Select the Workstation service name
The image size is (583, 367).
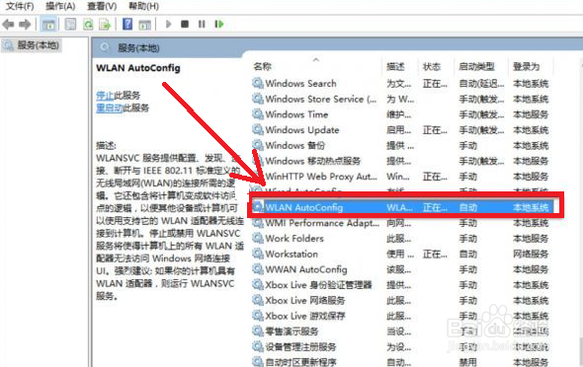coord(291,255)
